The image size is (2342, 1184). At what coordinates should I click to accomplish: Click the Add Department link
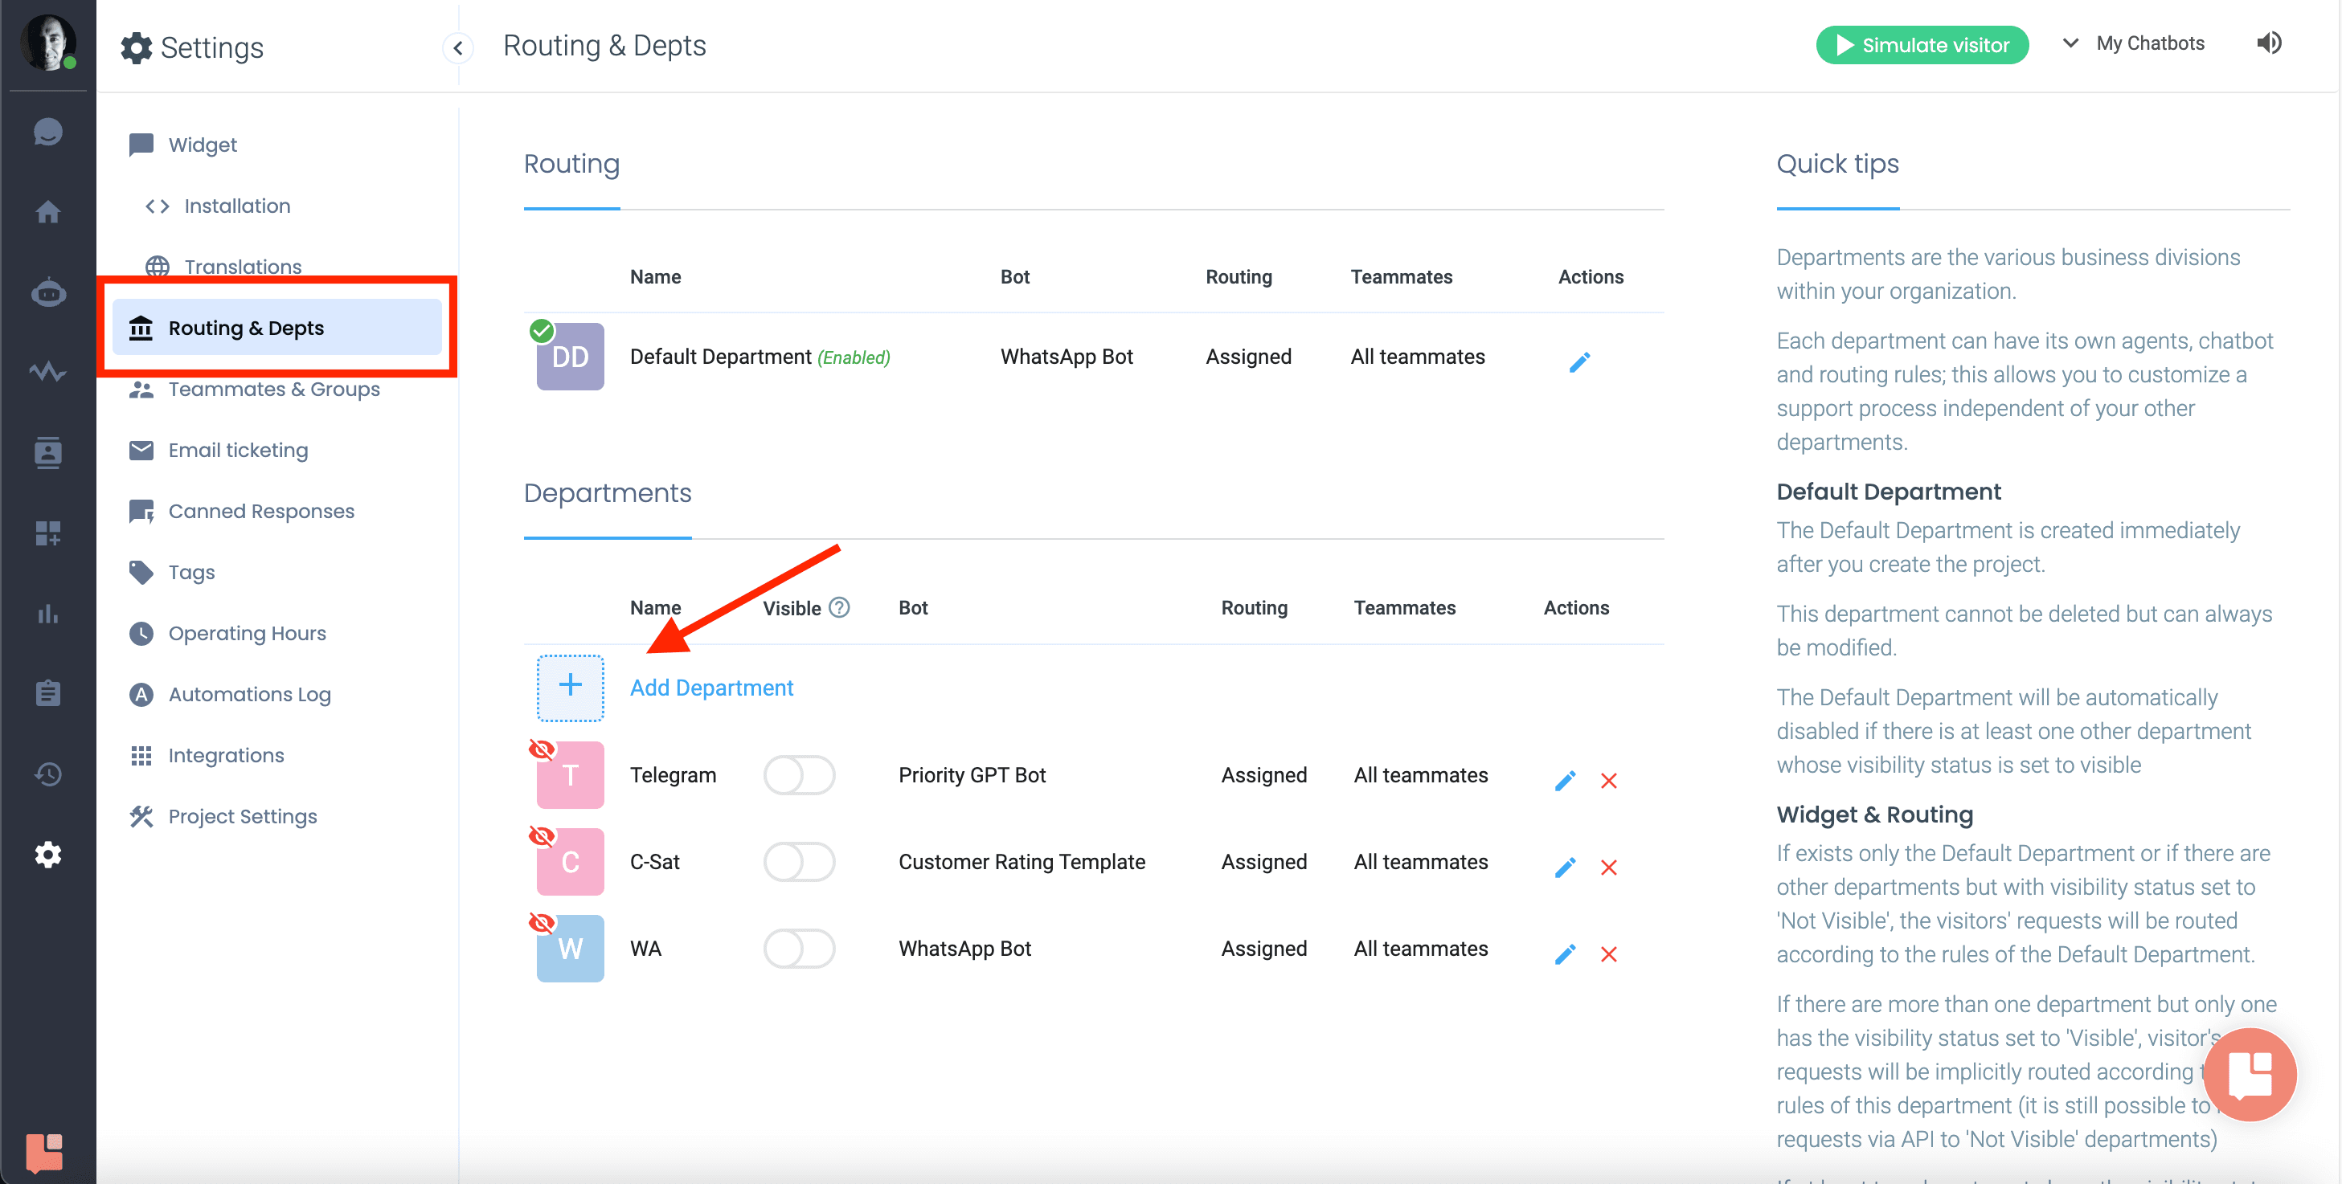711,688
